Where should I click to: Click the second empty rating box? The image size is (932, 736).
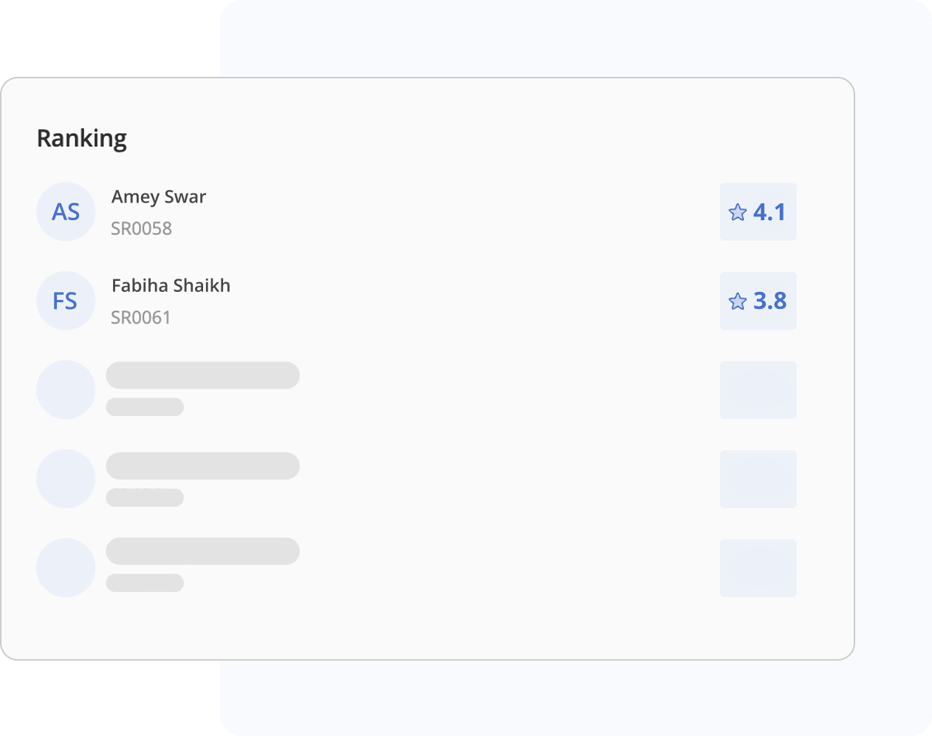[x=758, y=479]
